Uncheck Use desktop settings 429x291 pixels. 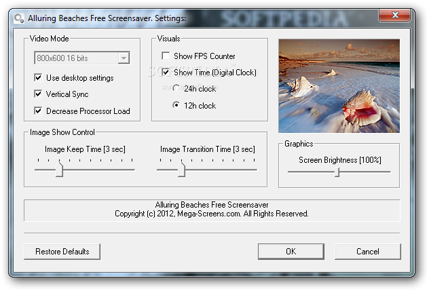click(x=38, y=78)
